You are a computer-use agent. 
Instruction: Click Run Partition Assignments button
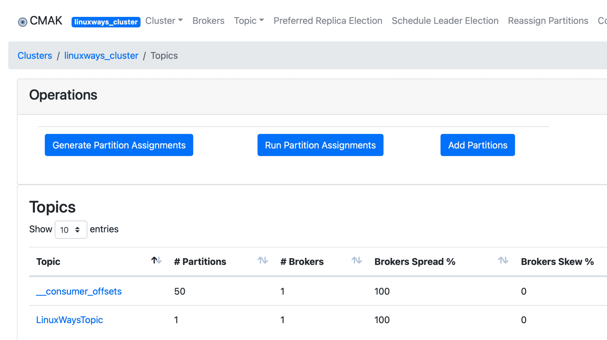click(320, 145)
